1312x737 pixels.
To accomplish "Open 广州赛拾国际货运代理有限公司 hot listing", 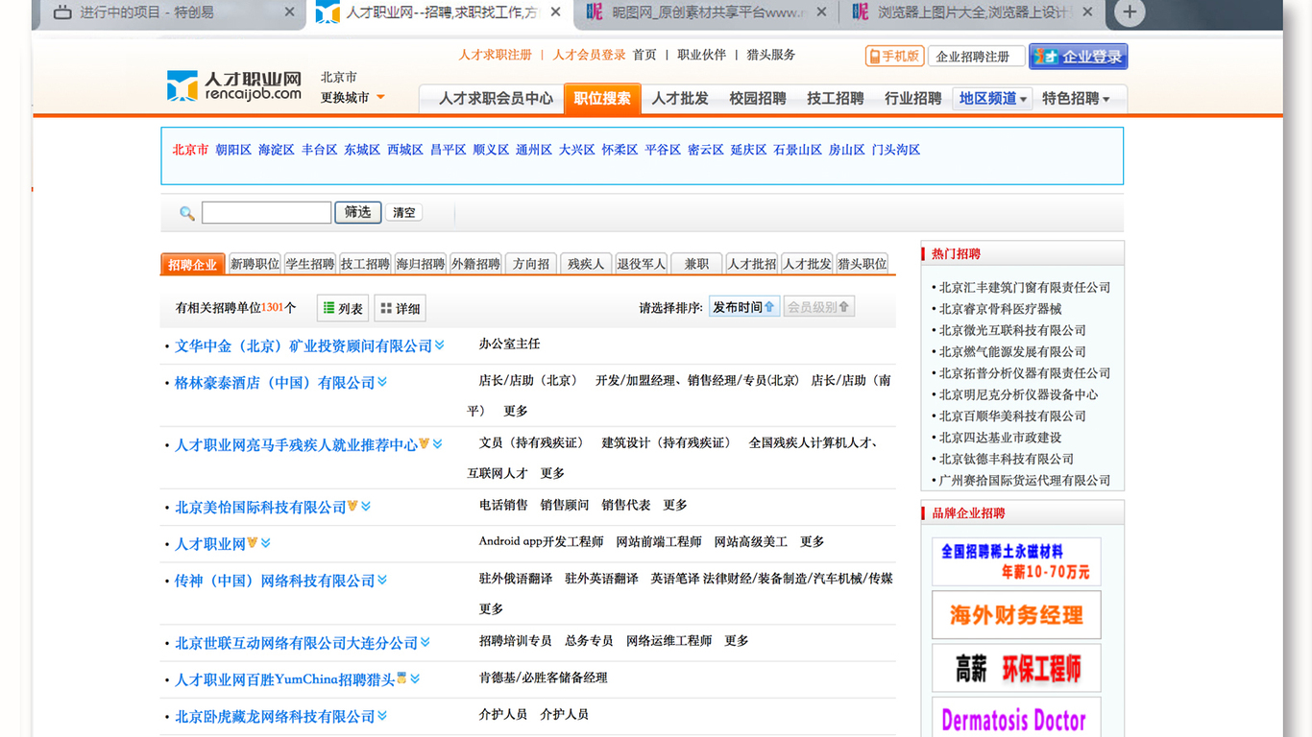I will click(x=1025, y=480).
